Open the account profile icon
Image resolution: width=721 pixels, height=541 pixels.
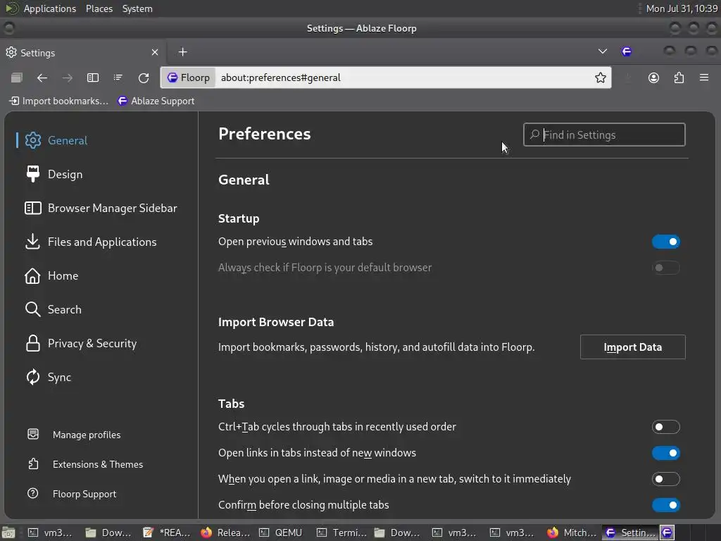pyautogui.click(x=653, y=77)
